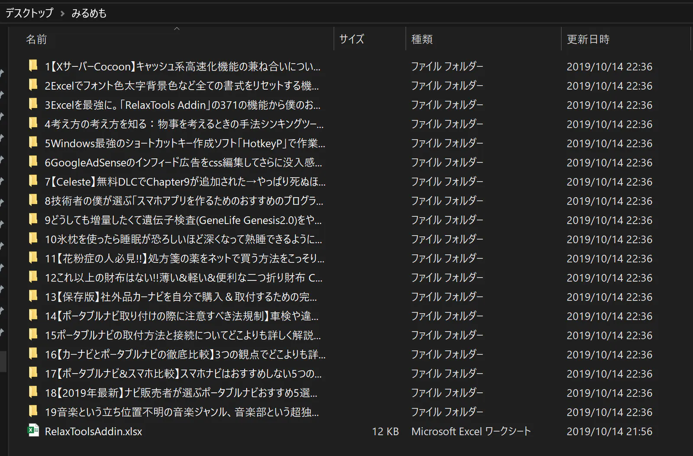693x456 pixels.
Task: Click folder icon of 3Excelを最強に row
Action: (x=33, y=104)
